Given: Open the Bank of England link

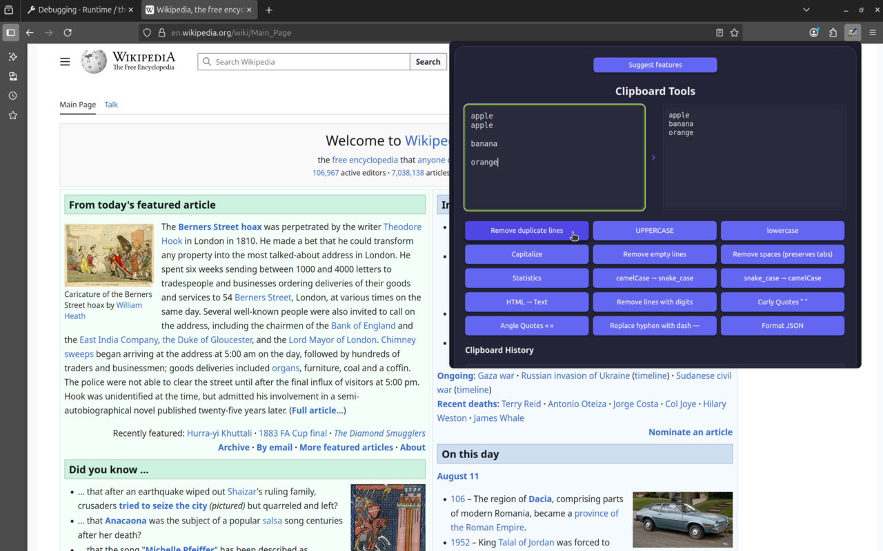Looking at the screenshot, I should [x=363, y=326].
